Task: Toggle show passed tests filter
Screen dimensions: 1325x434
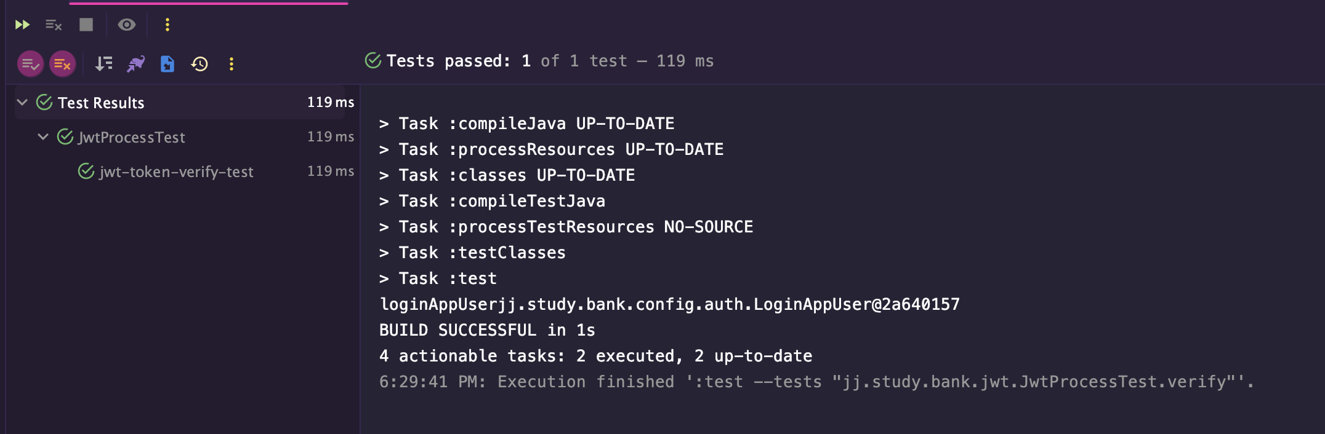Action: click(30, 64)
